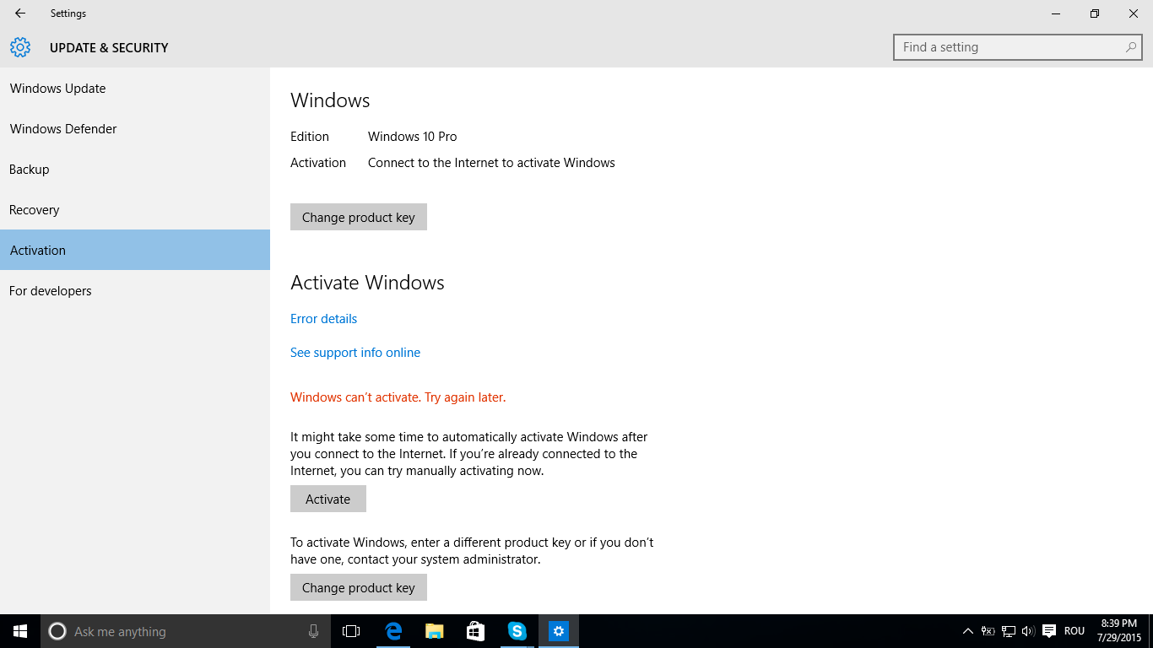Click the volume speaker tray icon
The image size is (1153, 648).
1028,631
